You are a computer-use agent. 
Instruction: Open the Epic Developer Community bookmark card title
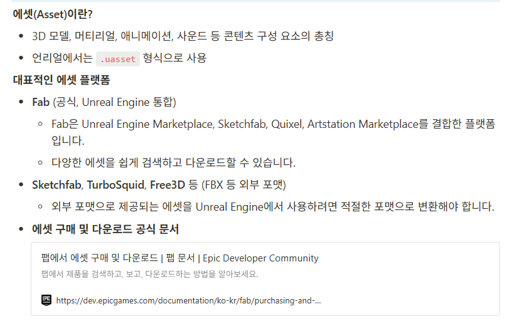pyautogui.click(x=179, y=258)
